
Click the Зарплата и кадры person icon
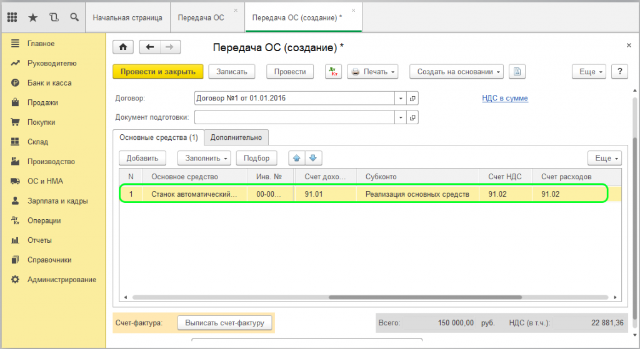click(x=15, y=200)
